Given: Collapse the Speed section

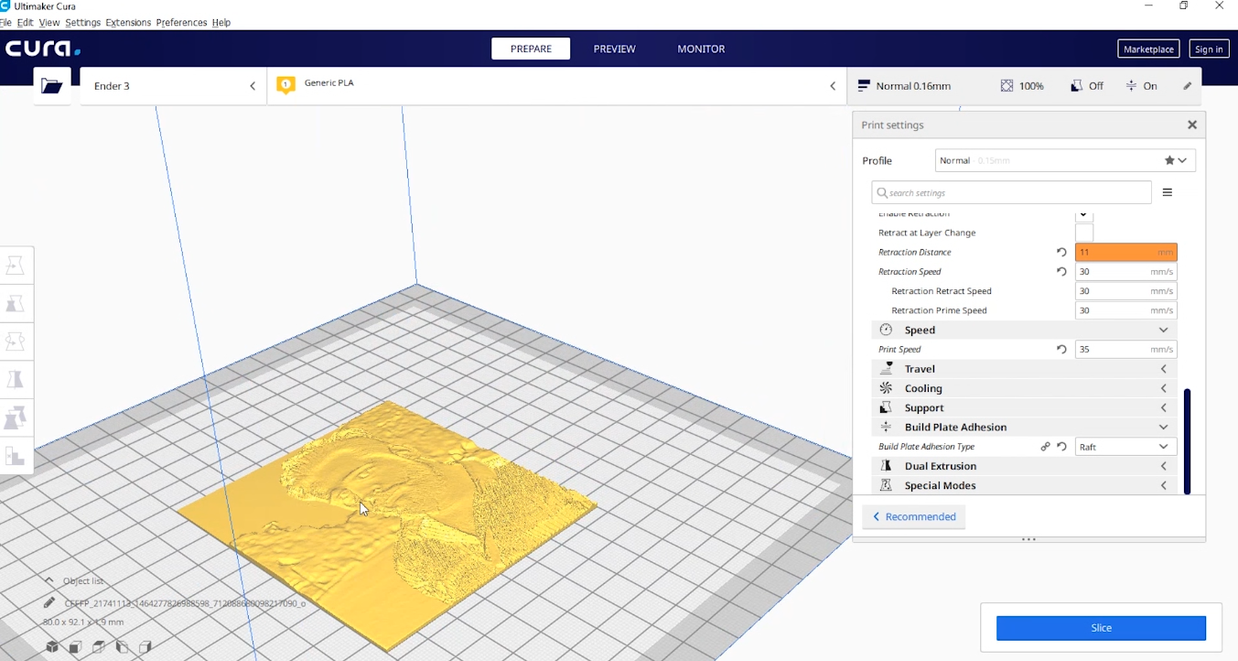Looking at the screenshot, I should click(x=1024, y=330).
